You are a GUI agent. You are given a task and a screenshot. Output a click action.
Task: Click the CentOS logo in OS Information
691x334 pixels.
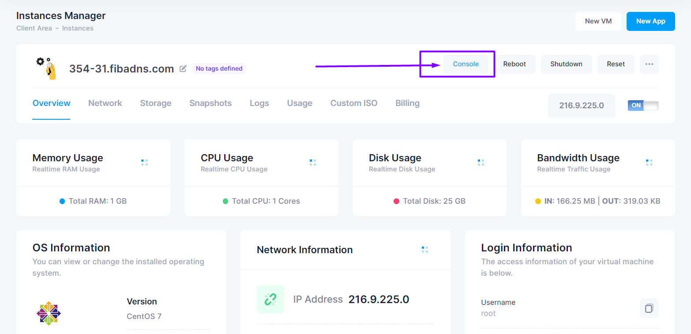(49, 314)
